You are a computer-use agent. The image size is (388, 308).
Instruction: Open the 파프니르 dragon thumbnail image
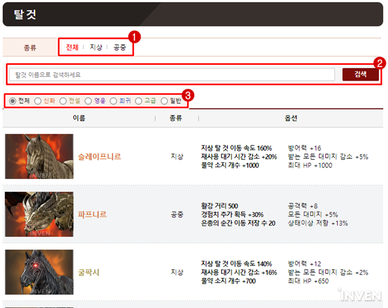(x=39, y=214)
